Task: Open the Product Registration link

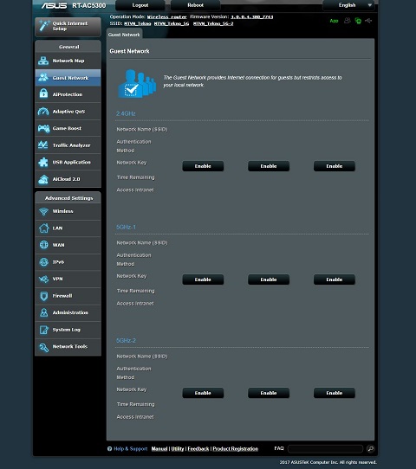Action: tap(236, 448)
